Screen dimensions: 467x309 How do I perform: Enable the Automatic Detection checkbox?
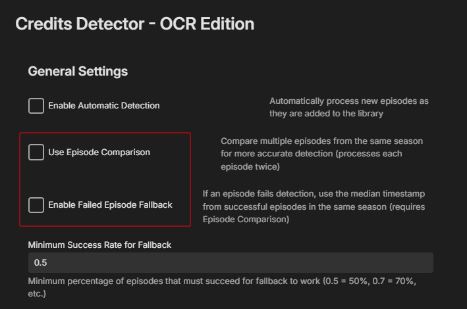(36, 105)
